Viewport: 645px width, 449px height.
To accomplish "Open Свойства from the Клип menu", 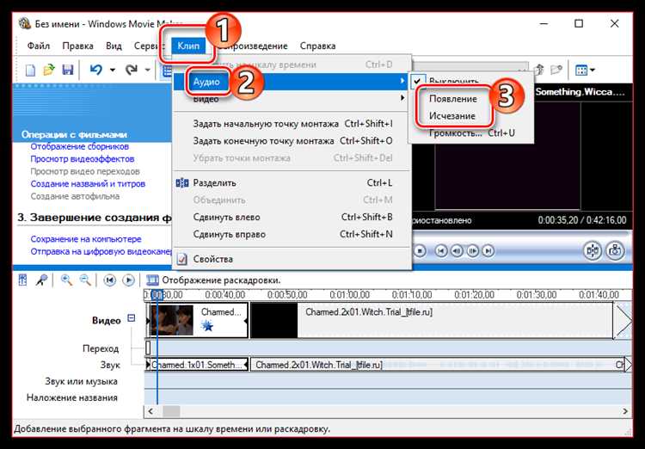I will tap(291, 259).
